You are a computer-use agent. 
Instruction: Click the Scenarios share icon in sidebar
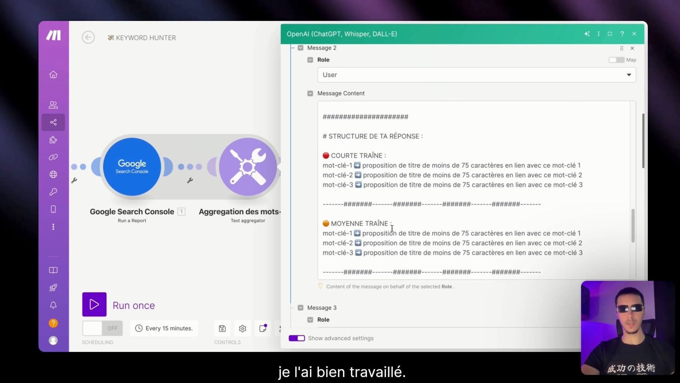coord(53,122)
